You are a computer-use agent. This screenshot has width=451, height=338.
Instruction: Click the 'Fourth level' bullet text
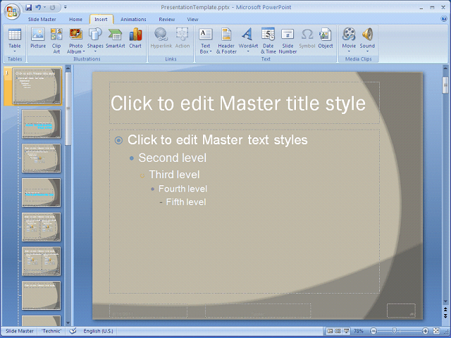click(183, 189)
